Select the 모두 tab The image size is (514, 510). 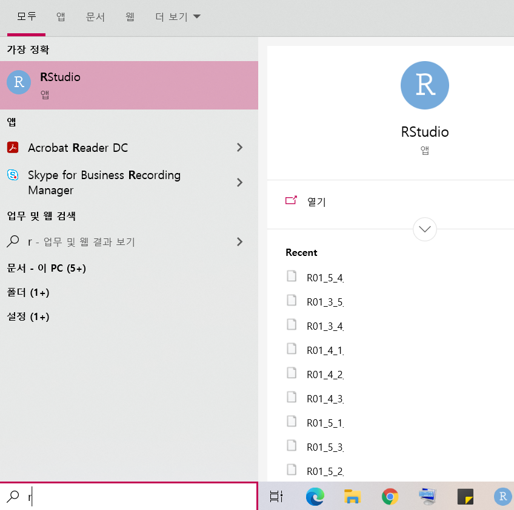pos(26,17)
